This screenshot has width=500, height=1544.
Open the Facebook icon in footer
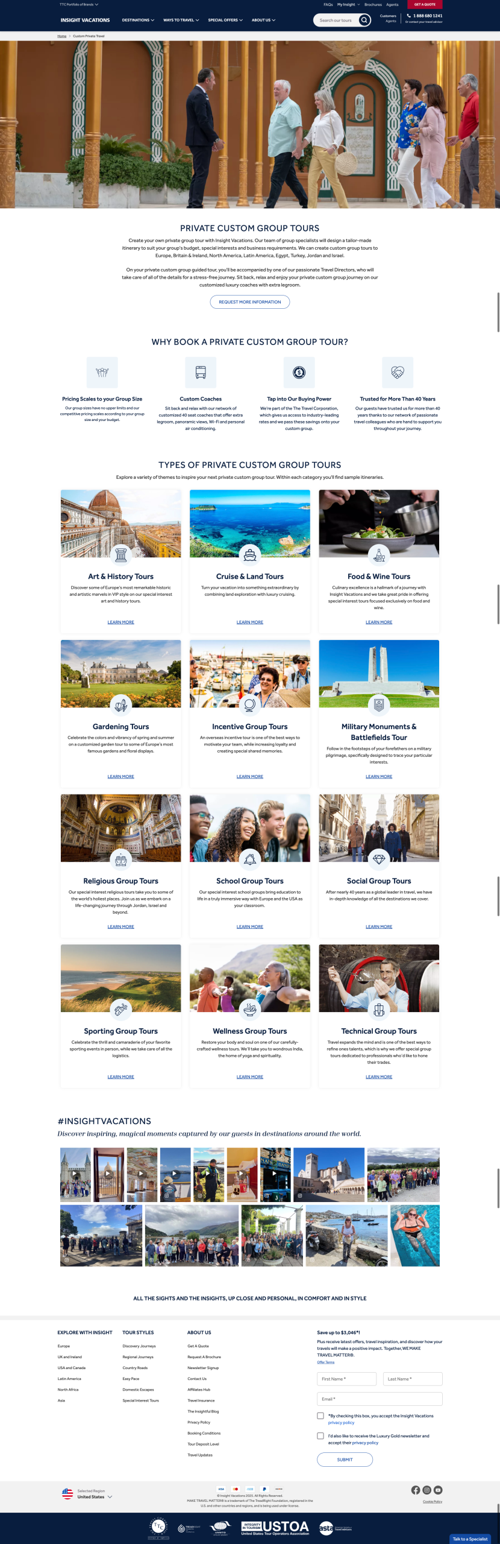[x=416, y=1490]
